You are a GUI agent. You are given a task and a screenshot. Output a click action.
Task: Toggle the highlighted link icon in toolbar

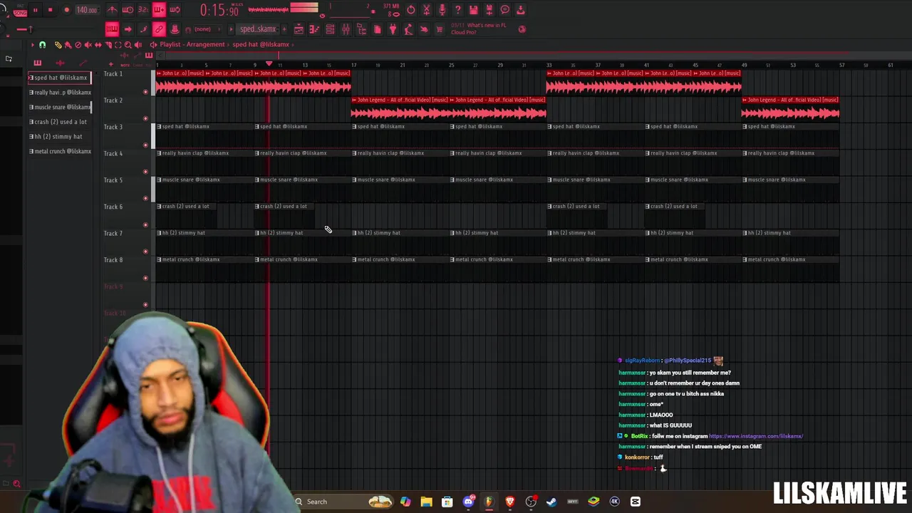pos(159,29)
